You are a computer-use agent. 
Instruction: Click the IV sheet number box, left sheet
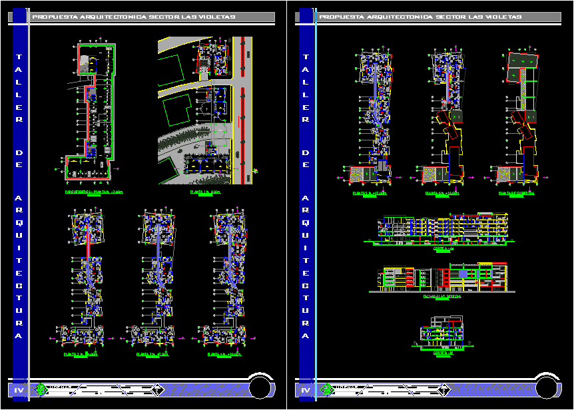click(19, 390)
